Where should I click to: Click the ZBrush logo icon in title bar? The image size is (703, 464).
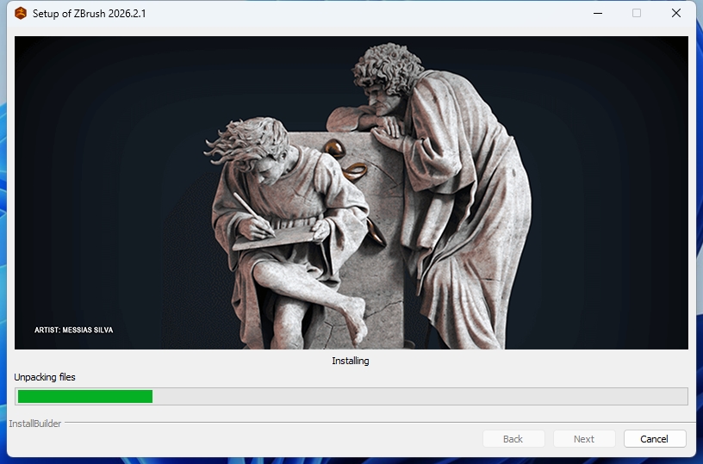coord(21,14)
